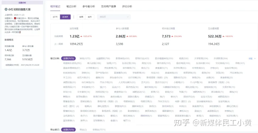
Task: Click the 绘画(177) category filter
Action: point(111,63)
